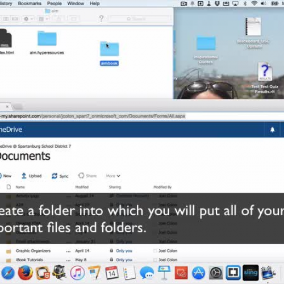Open System Preferences from the dock
The height and width of the screenshot is (284, 284).
tap(216, 273)
